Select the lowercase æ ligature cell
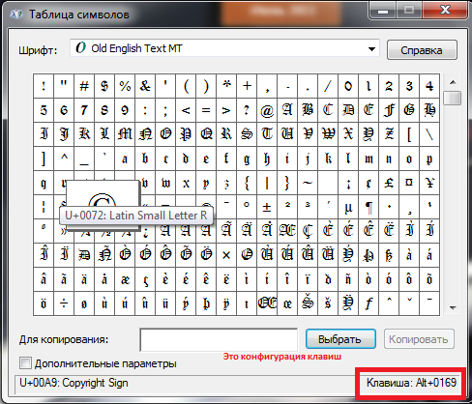 125,279
